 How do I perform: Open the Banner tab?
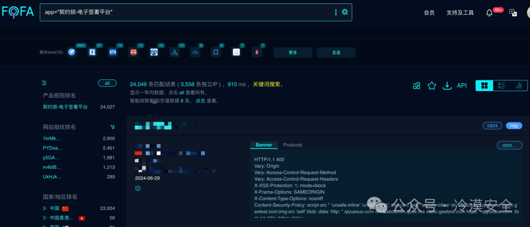coord(264,145)
